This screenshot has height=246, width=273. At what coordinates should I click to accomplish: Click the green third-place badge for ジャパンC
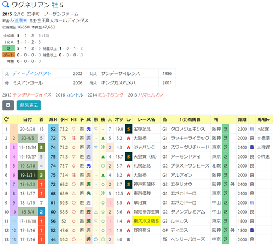[x=42, y=147]
